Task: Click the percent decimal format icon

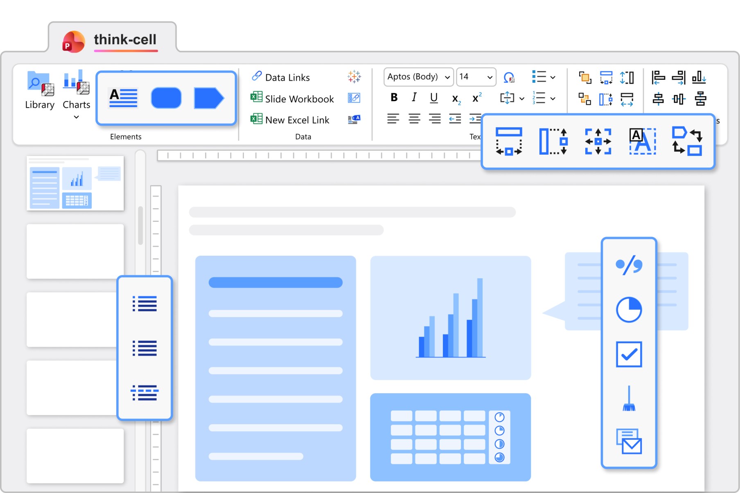Action: click(x=629, y=265)
